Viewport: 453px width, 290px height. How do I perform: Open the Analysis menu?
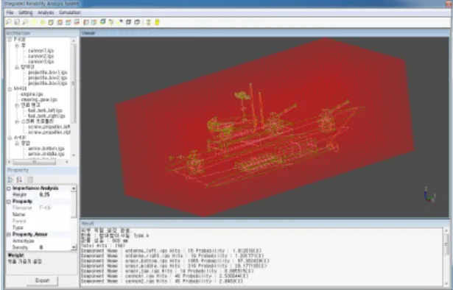click(46, 13)
